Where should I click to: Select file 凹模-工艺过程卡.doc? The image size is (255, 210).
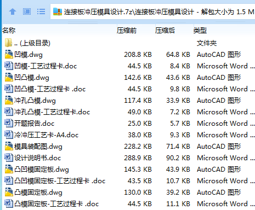coord(46,66)
